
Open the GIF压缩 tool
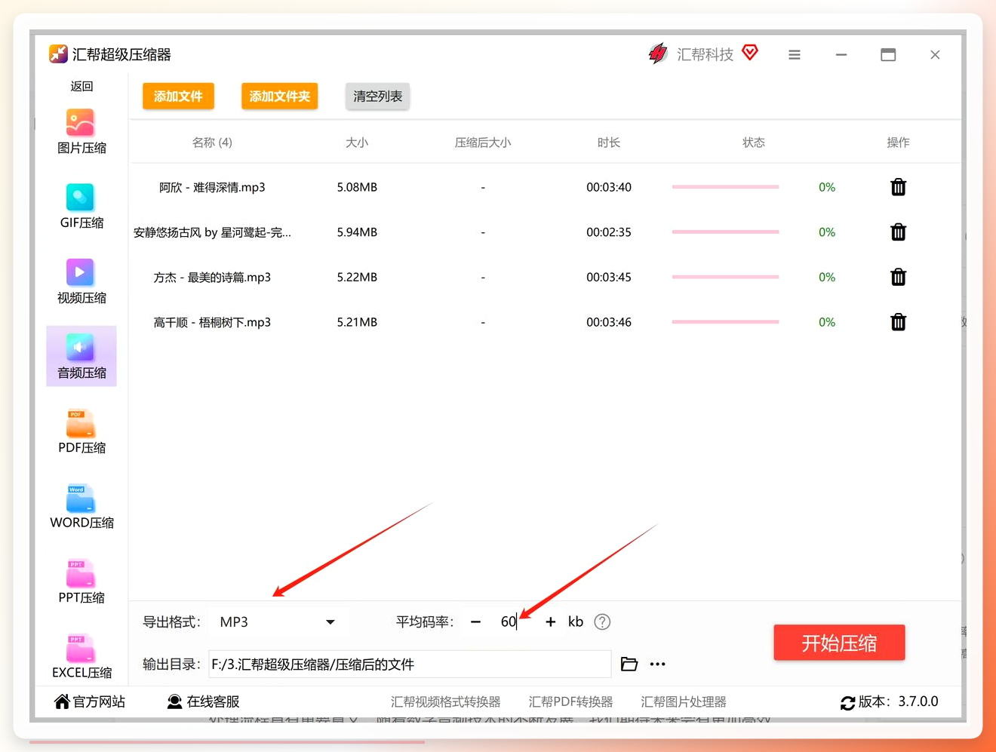[x=81, y=206]
